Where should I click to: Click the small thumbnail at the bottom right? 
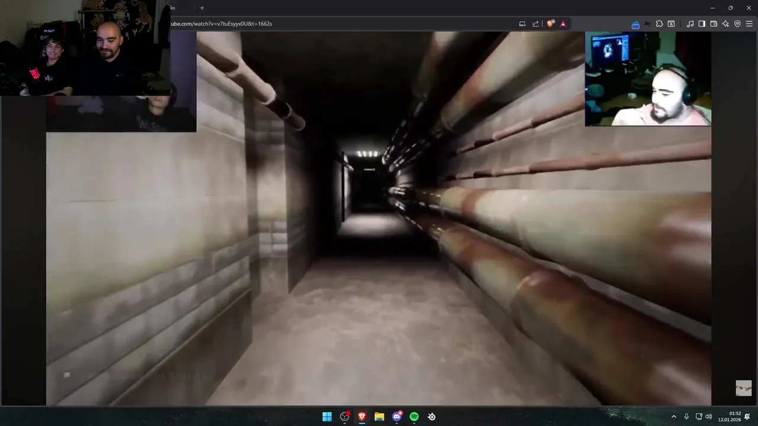[744, 388]
